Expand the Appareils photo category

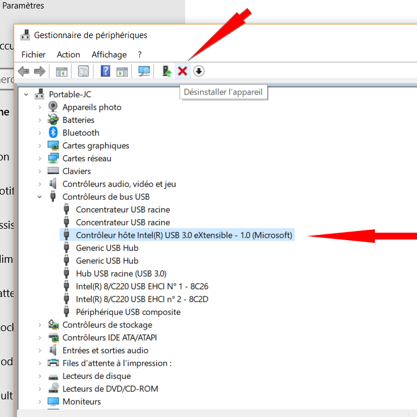pyautogui.click(x=40, y=107)
